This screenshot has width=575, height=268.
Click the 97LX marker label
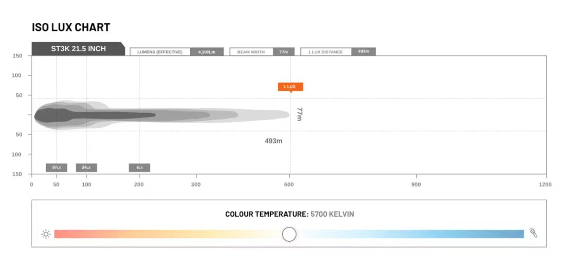tap(57, 168)
